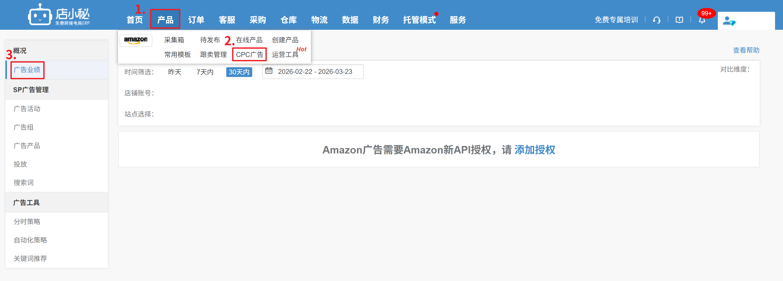Viewport: 783px width, 281px height.
Task: Select the Amazon platform logo
Action: [x=136, y=40]
